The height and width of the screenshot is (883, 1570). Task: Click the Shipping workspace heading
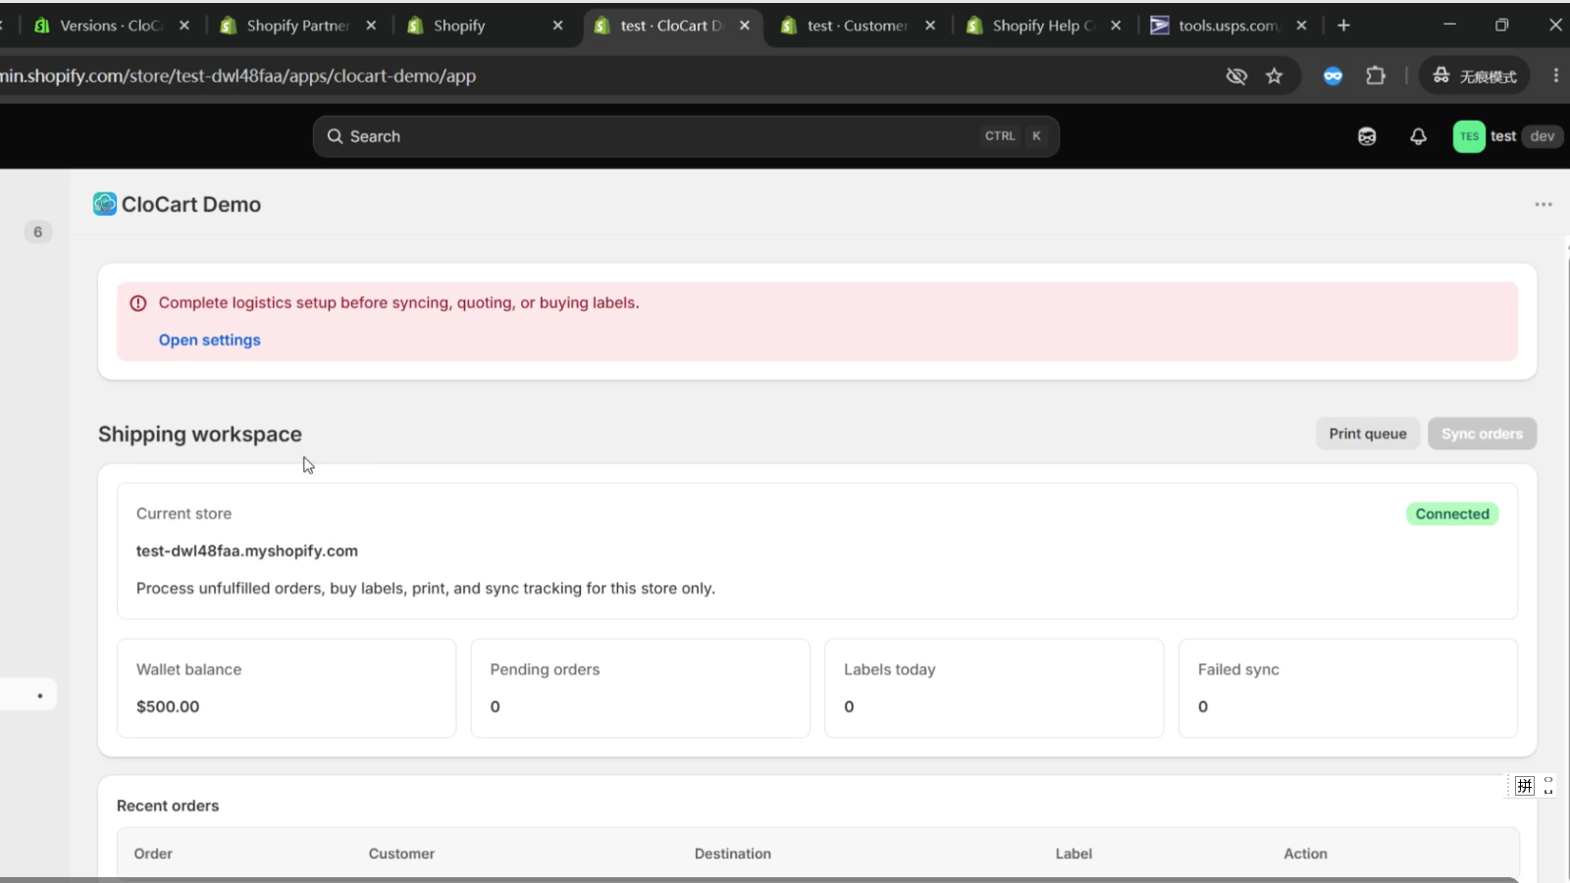tap(200, 434)
